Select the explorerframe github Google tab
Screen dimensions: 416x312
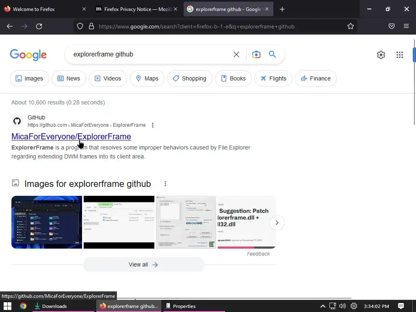228,9
